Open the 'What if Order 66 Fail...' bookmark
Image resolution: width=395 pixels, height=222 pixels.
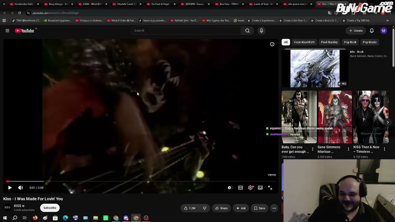[121, 21]
